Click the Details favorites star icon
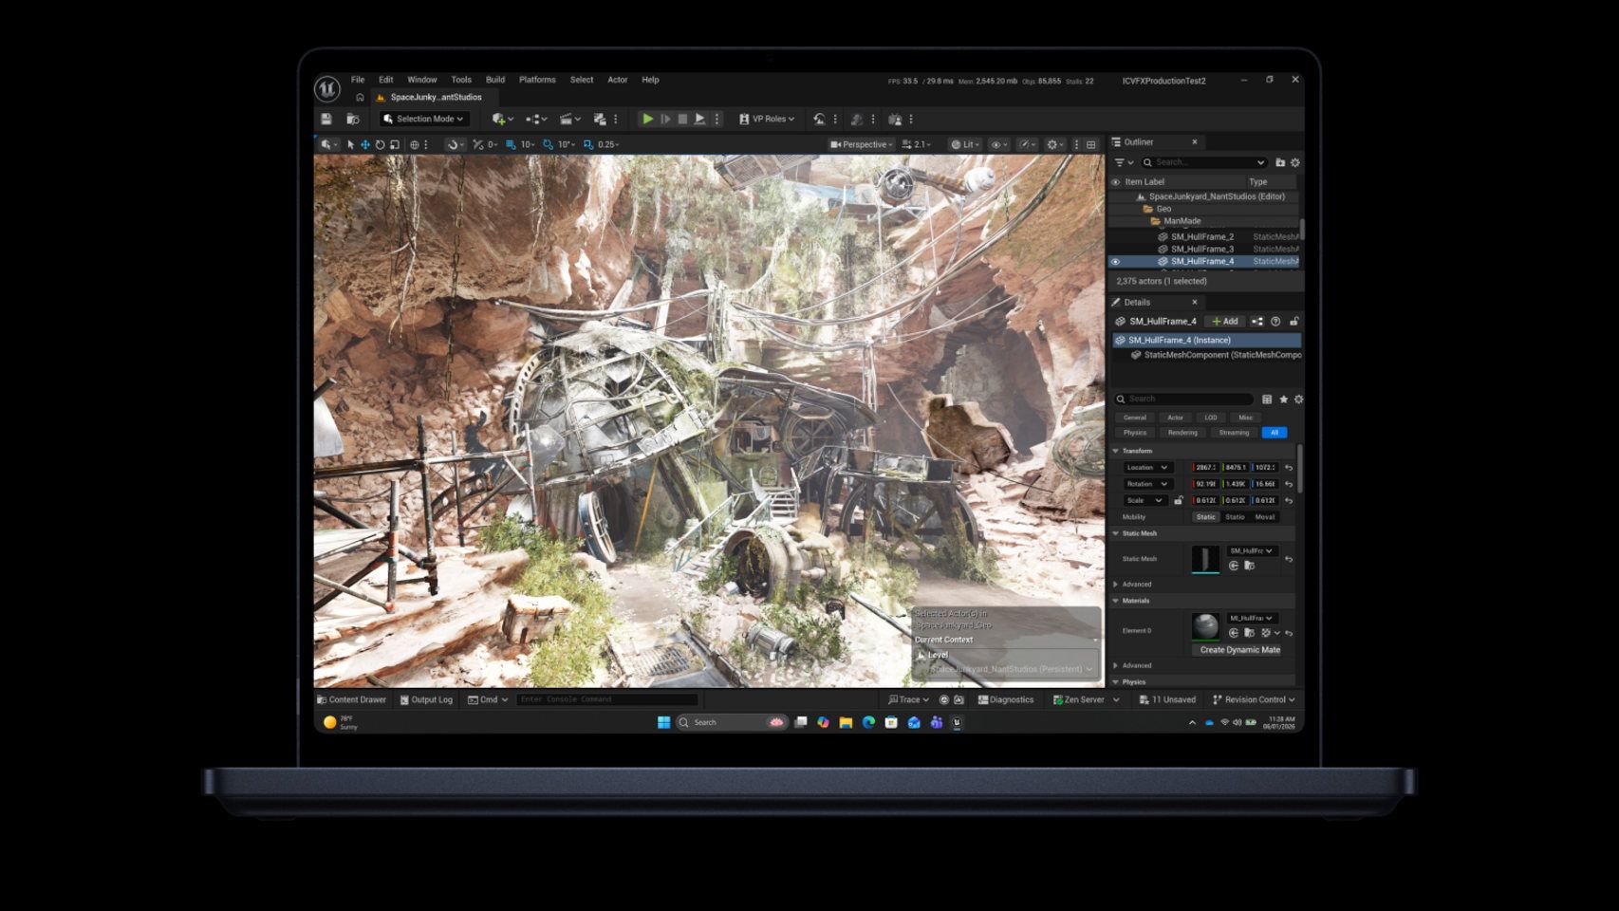 pyautogui.click(x=1283, y=399)
